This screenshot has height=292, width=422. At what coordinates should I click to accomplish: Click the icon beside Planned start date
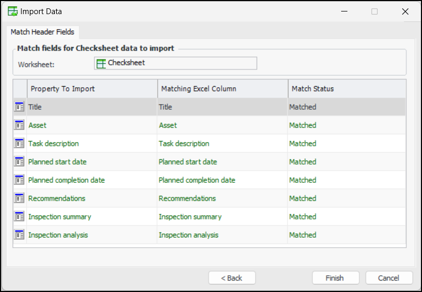tap(19, 162)
